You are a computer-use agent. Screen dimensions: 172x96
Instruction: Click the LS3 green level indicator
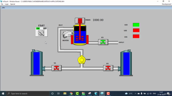136,25
